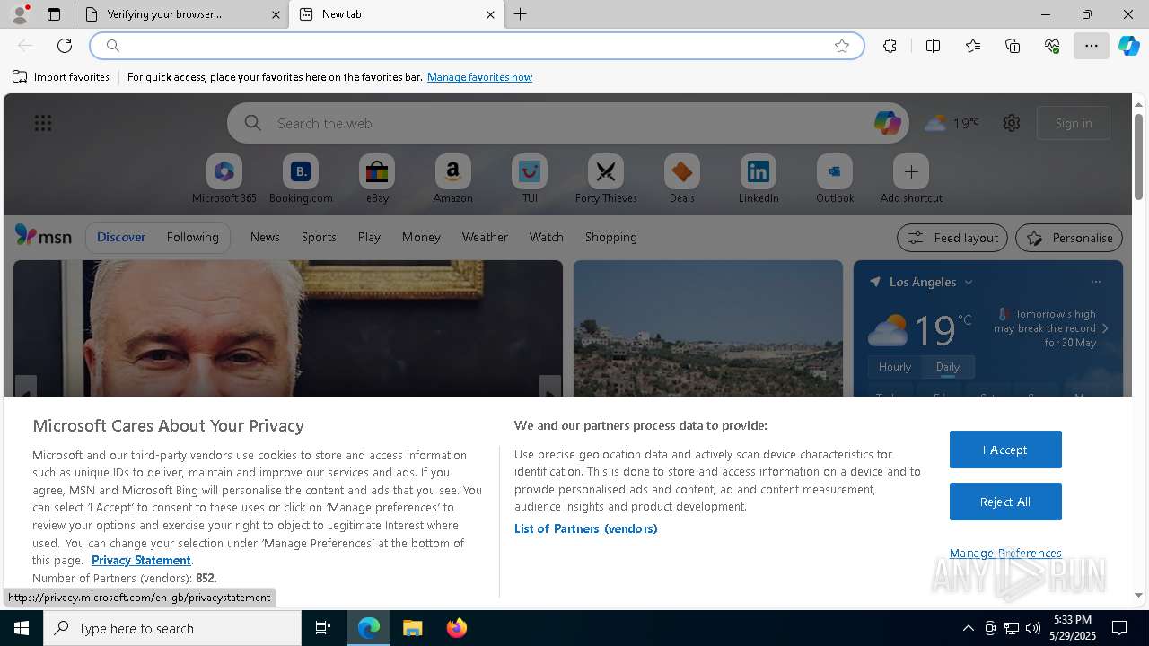This screenshot has height=646, width=1149.
Task: Open Deals shortcut
Action: click(x=682, y=179)
